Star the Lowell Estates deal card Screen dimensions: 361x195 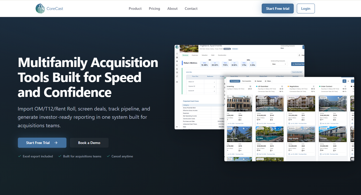coord(342,98)
